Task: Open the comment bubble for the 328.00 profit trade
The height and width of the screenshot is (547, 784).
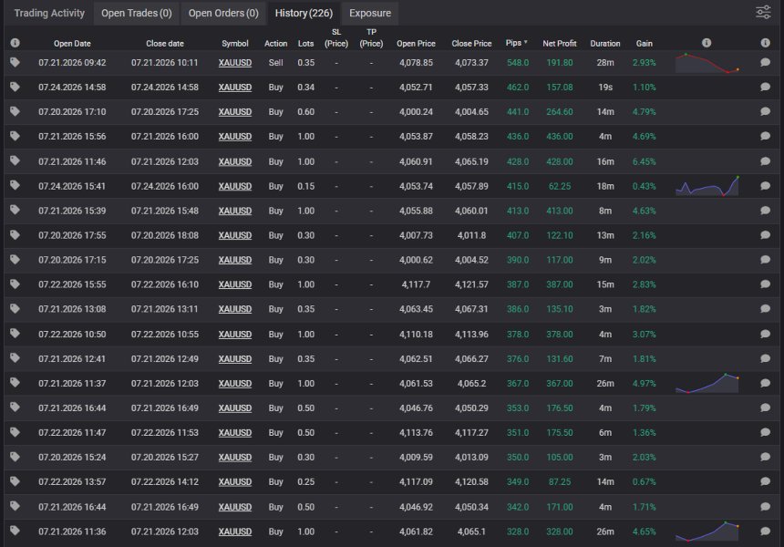Action: (x=765, y=531)
